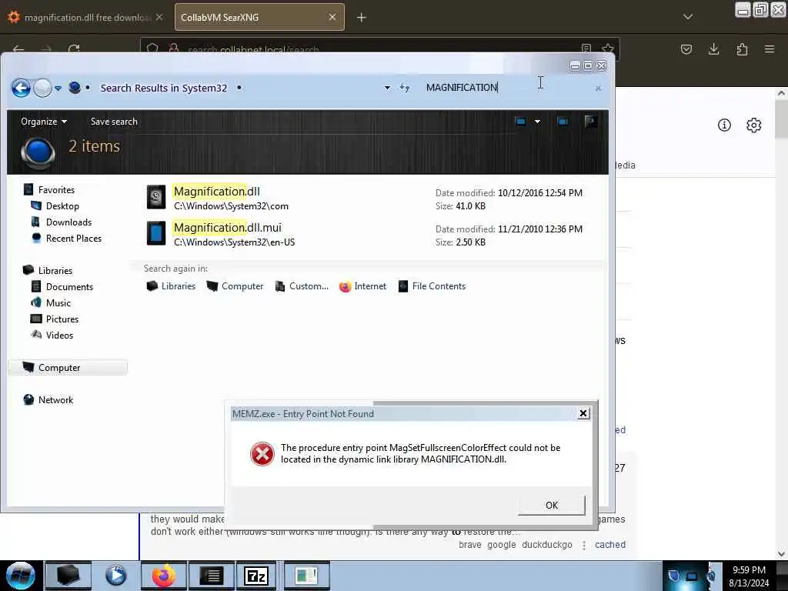This screenshot has width=788, height=591.
Task: Click the duckduckgo link in search results
Action: (x=547, y=545)
